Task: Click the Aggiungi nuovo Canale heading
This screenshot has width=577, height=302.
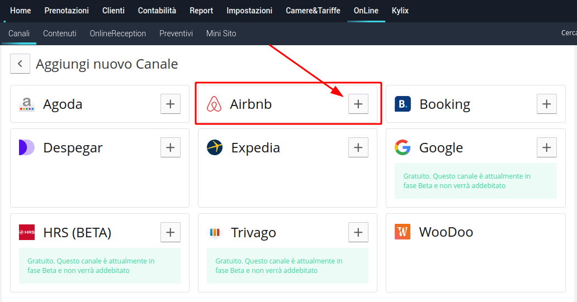Action: coord(107,64)
